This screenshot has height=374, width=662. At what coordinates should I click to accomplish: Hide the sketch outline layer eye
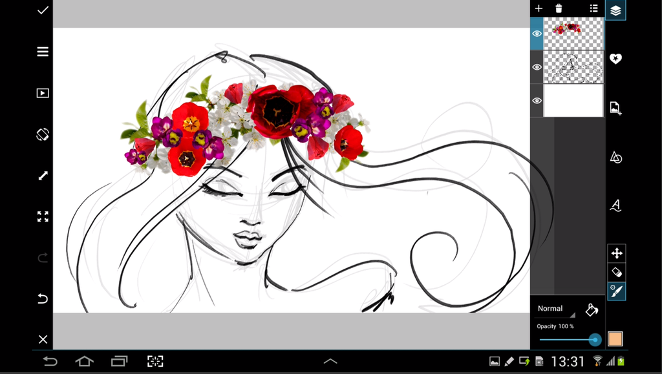[537, 67]
